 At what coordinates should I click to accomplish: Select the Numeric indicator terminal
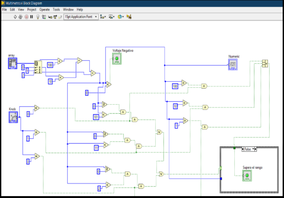click(x=233, y=64)
